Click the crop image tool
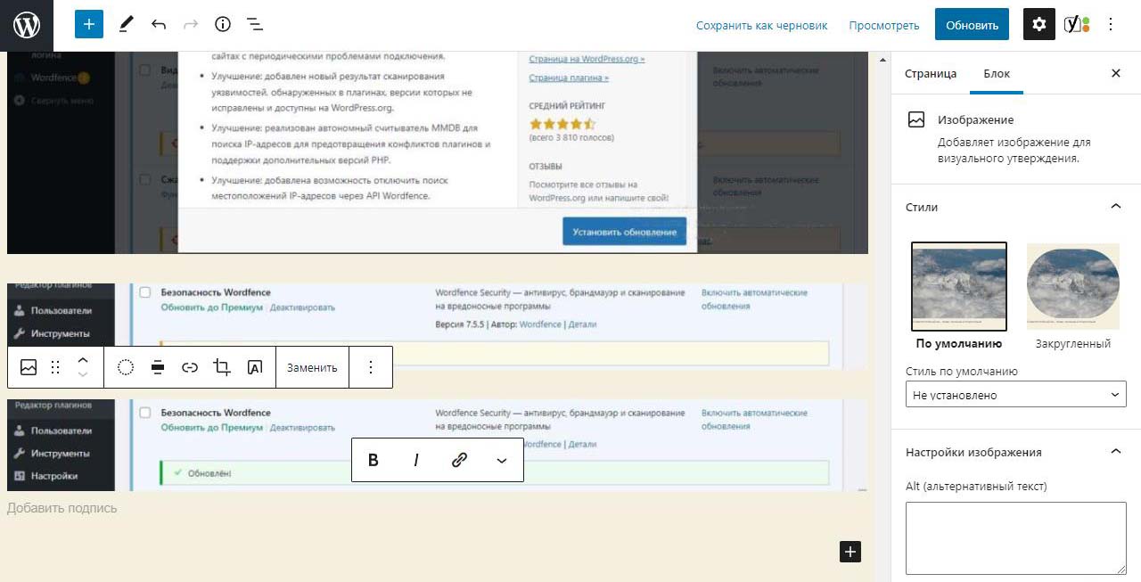 pos(222,367)
